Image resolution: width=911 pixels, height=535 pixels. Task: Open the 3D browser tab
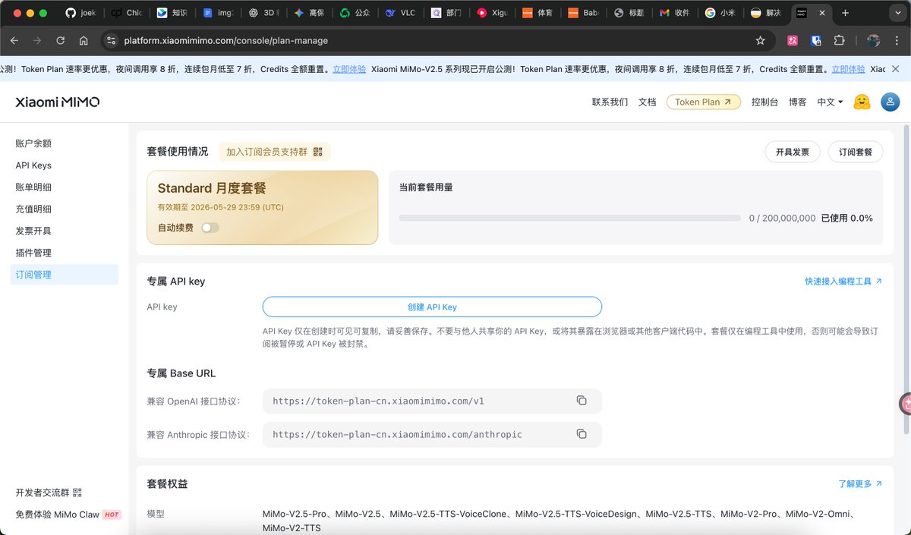(x=263, y=13)
